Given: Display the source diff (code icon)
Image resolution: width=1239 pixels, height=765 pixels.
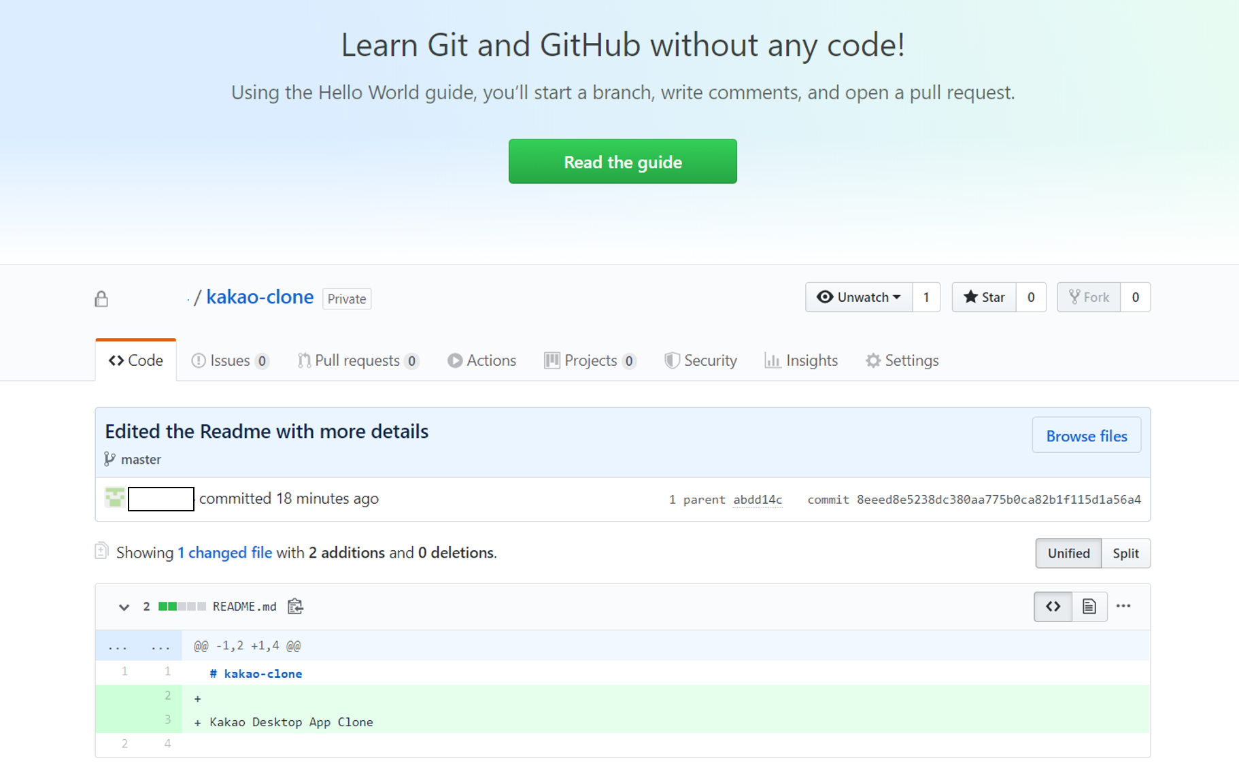Looking at the screenshot, I should 1053,607.
